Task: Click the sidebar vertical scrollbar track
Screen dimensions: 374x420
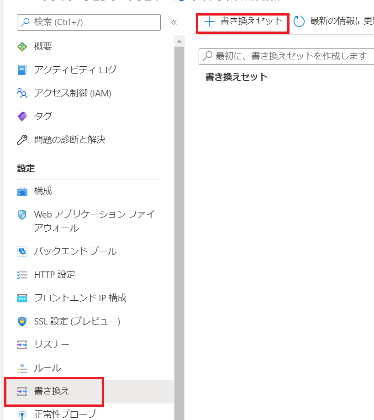Action: coord(179,233)
